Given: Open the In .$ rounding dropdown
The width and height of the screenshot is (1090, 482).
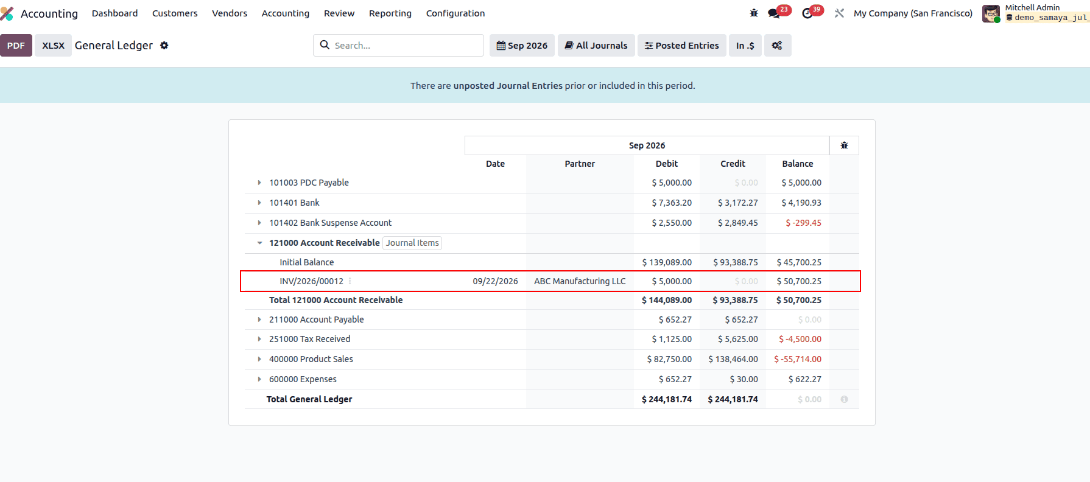Looking at the screenshot, I should click(745, 46).
